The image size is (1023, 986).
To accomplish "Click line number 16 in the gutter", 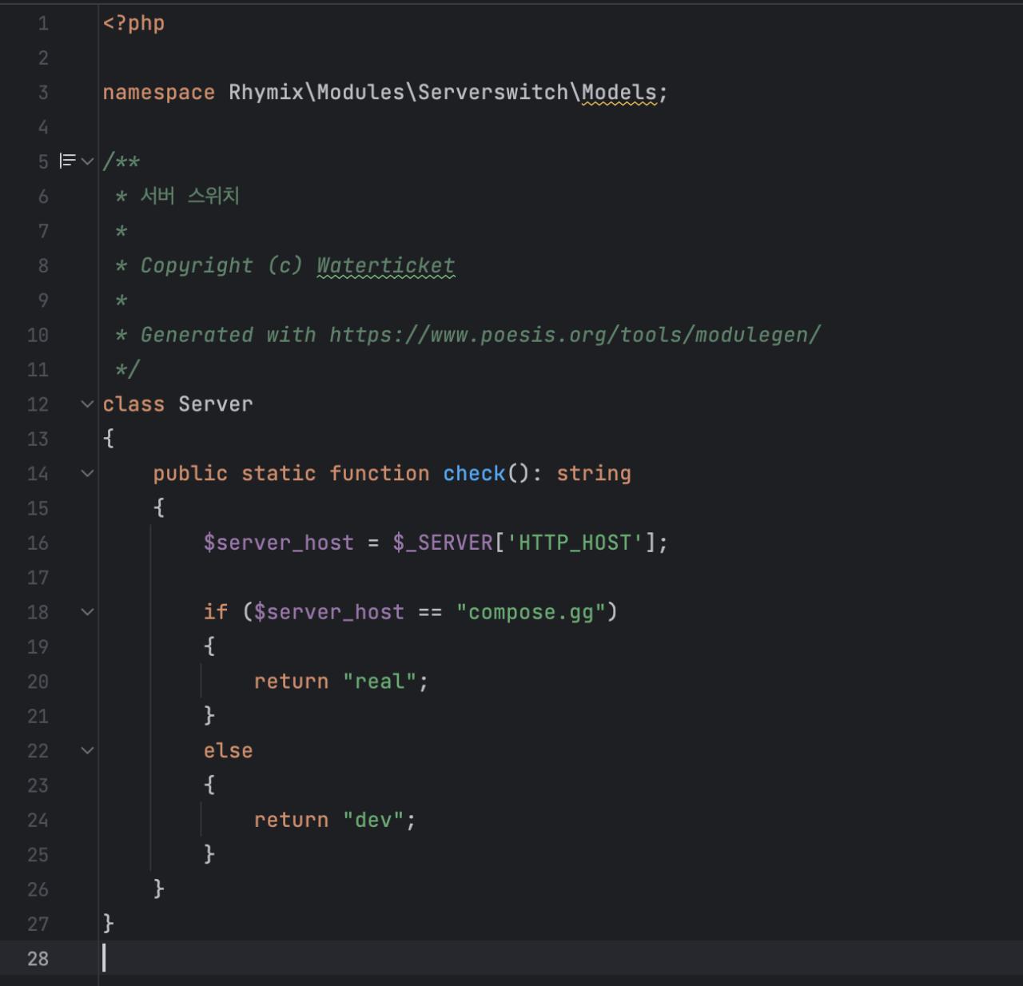I will [38, 543].
